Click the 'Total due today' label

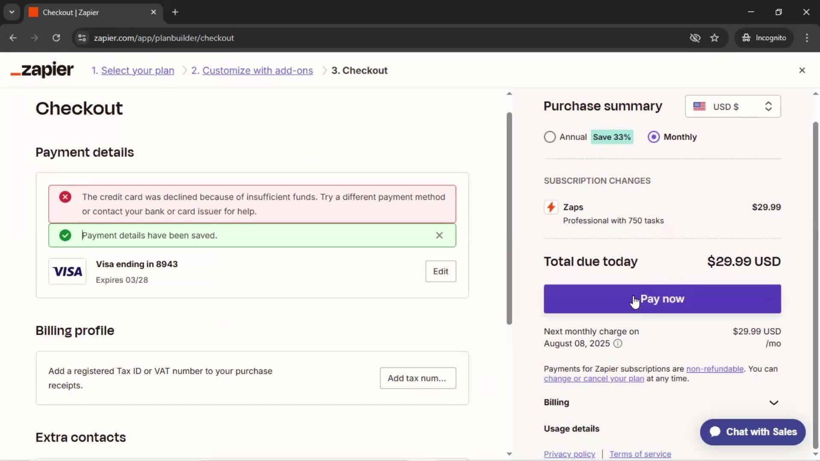[x=590, y=261]
